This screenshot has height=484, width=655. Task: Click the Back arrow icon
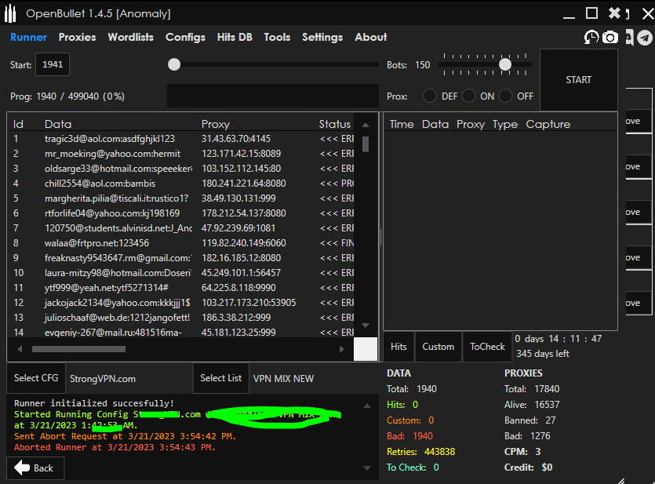22,468
